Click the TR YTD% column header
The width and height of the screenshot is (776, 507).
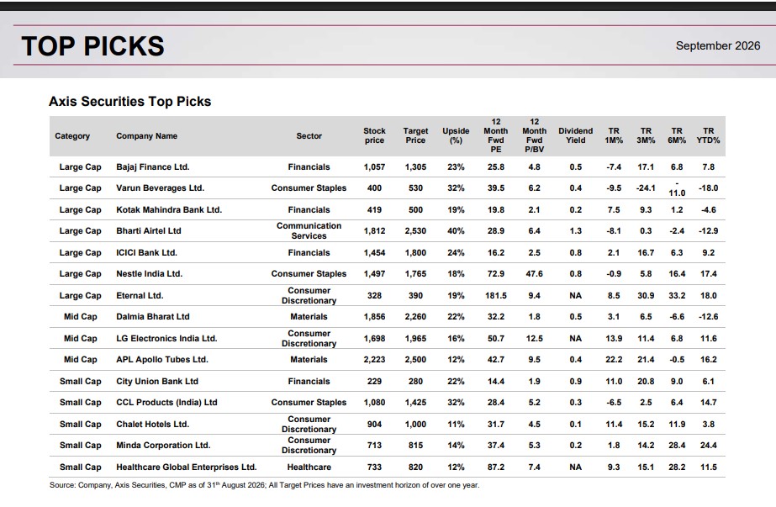(x=708, y=135)
